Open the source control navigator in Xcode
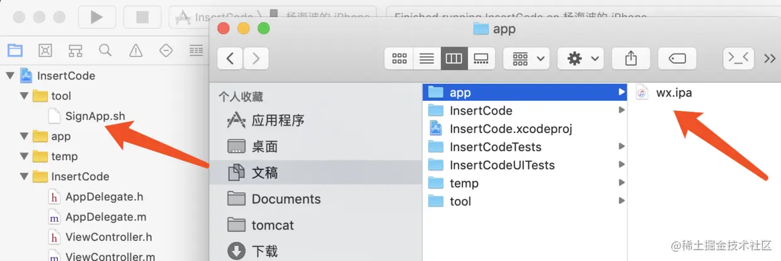The width and height of the screenshot is (781, 261). 45,50
